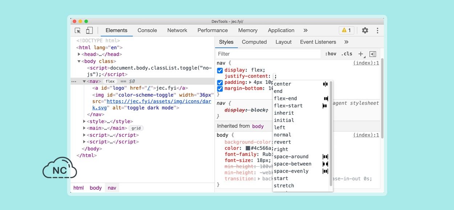Click the three-dot actions beside the nav node
The width and height of the screenshot is (454, 210).
tap(74, 81)
